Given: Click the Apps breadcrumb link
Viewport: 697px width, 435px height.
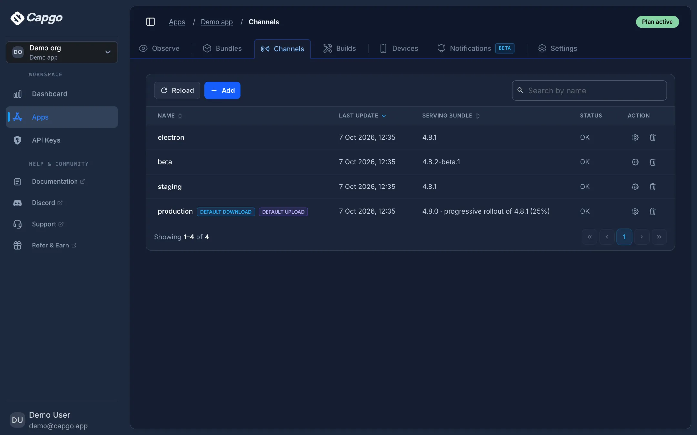Looking at the screenshot, I should pos(177,22).
